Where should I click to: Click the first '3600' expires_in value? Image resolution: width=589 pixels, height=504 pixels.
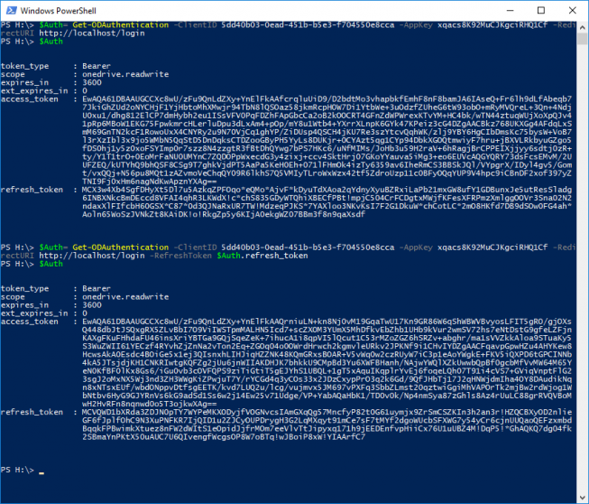[92, 82]
